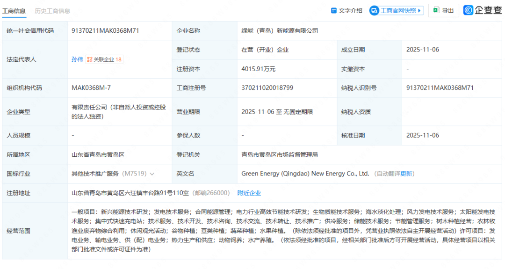Click the 其他技术推广服务 industry text
Viewport: 505px width, 269px height.
coord(95,174)
